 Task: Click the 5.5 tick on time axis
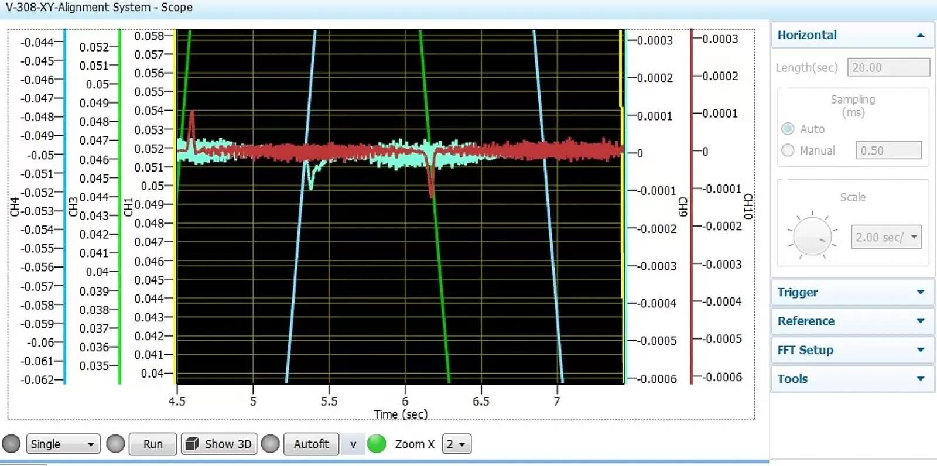329,402
